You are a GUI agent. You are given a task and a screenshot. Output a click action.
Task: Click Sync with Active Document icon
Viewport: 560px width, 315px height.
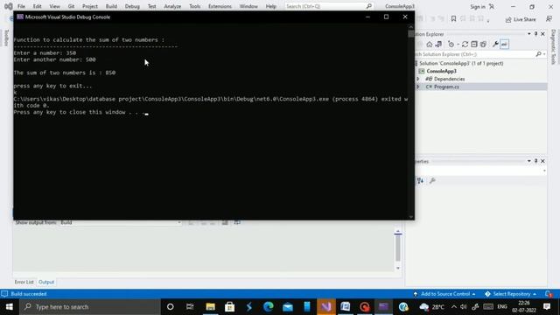pos(465,45)
